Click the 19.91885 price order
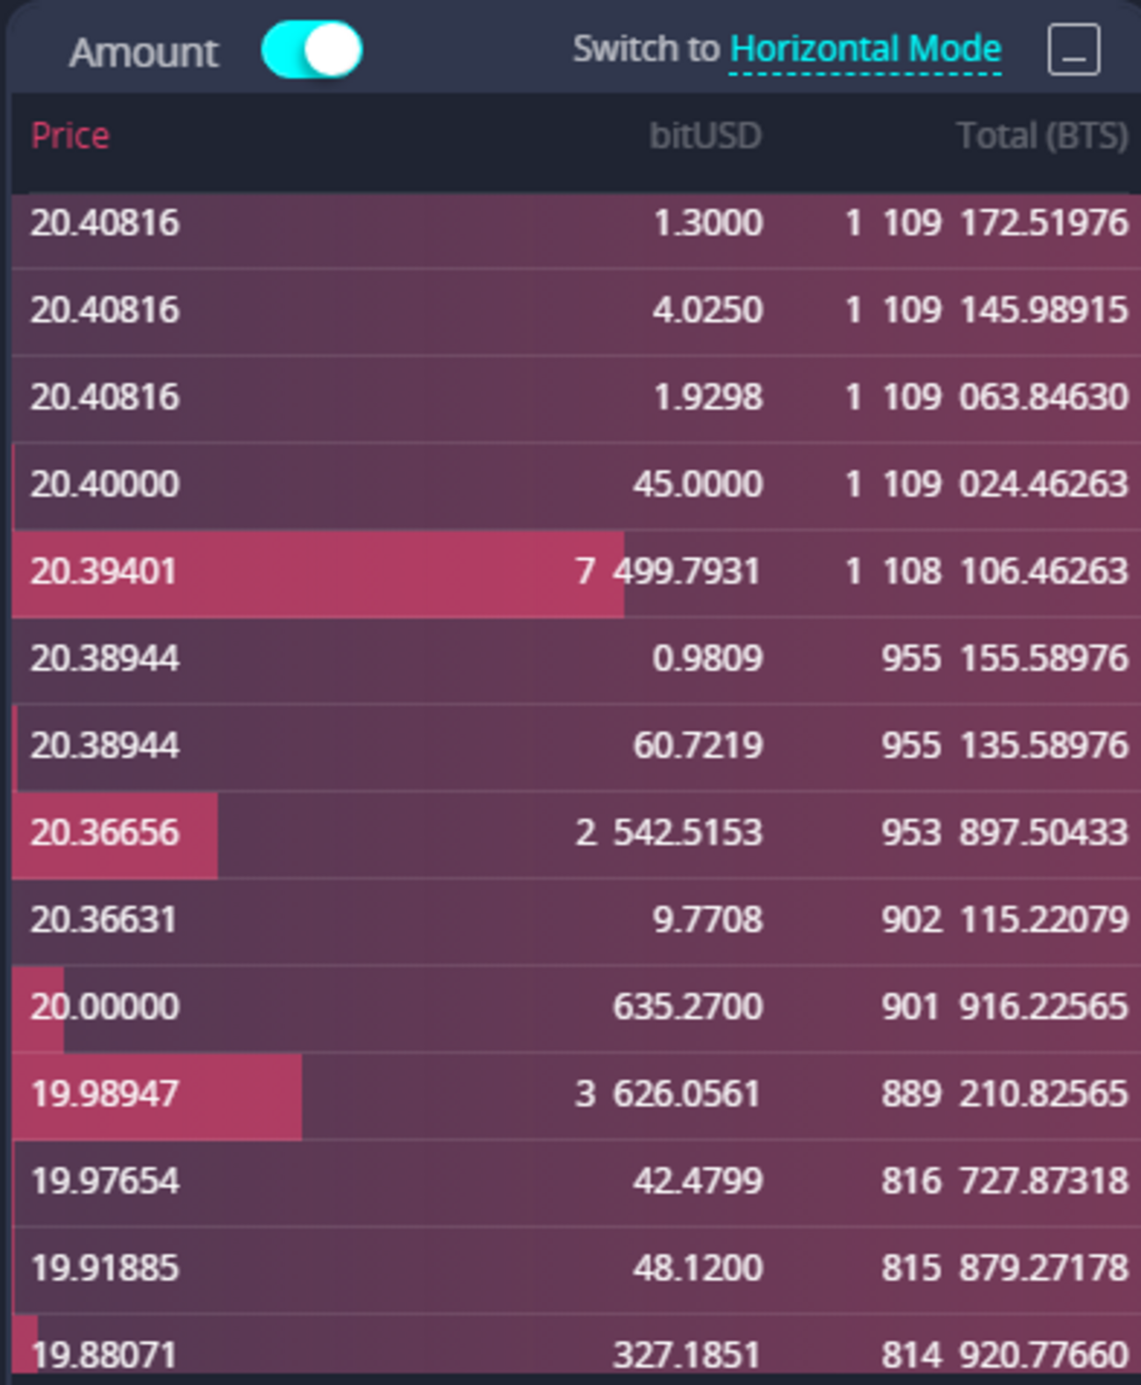This screenshot has height=1385, width=1141. [x=104, y=1267]
